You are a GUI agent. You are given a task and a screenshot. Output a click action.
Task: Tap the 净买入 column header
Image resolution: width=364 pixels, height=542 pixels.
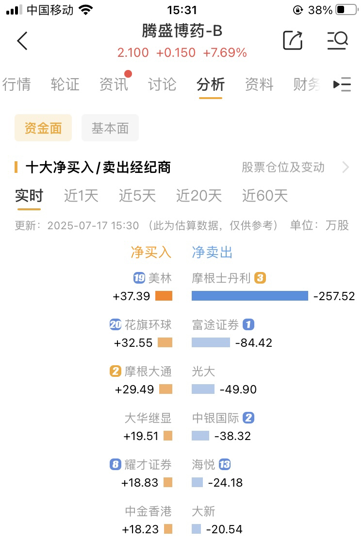(151, 252)
